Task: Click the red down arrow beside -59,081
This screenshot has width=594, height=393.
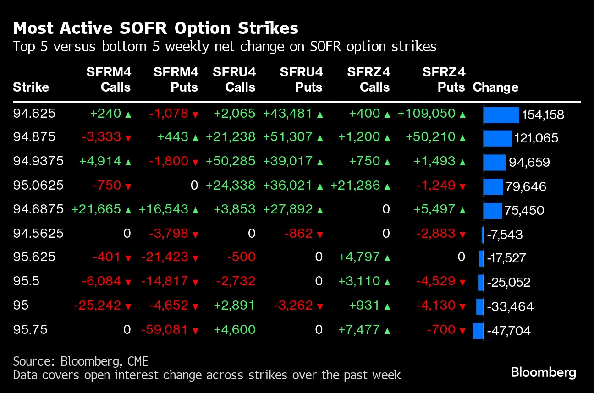Action: (196, 331)
